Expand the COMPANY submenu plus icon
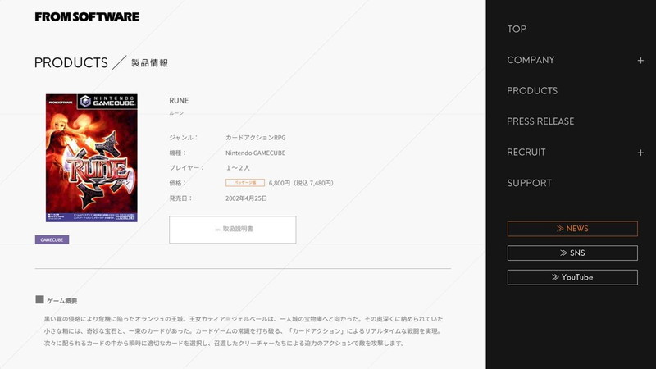Viewport: 656px width, 369px height. click(x=640, y=61)
